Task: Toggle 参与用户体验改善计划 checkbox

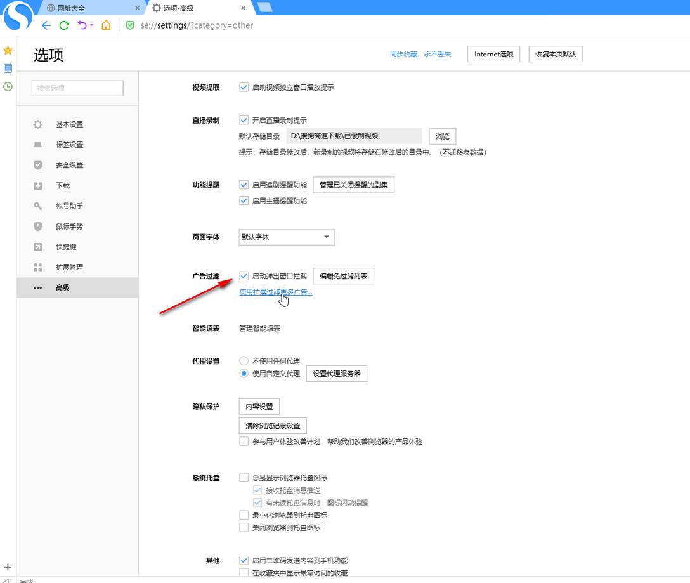Action: click(244, 441)
